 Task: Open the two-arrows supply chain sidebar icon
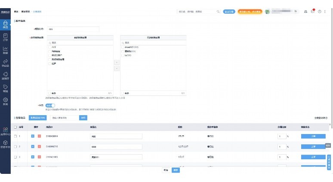point(5,63)
